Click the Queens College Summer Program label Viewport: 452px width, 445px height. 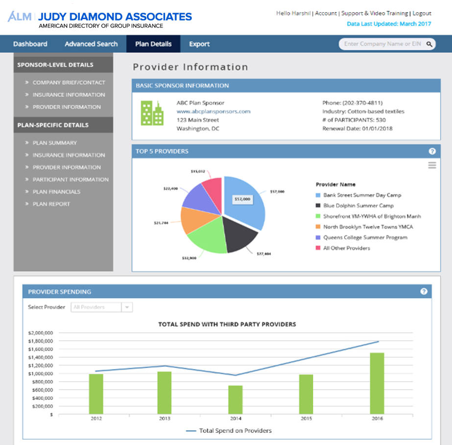[x=365, y=237]
